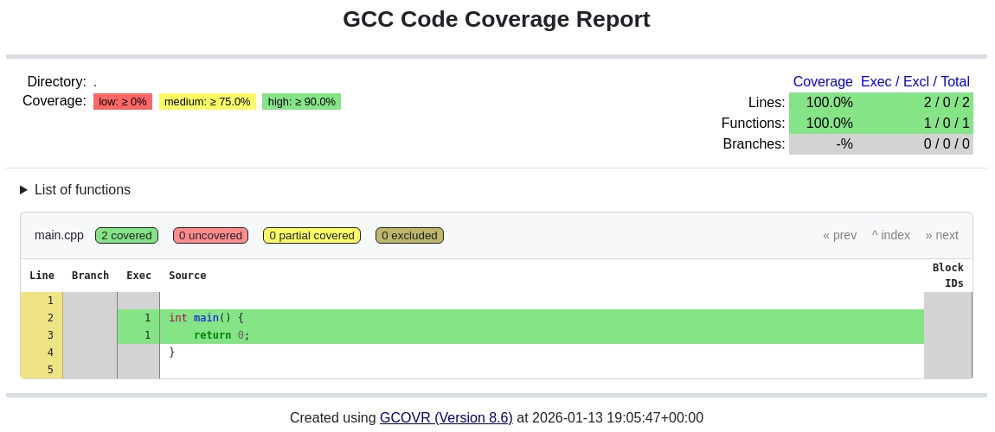Click the Branch column header
995x432 pixels.
pyautogui.click(x=90, y=276)
